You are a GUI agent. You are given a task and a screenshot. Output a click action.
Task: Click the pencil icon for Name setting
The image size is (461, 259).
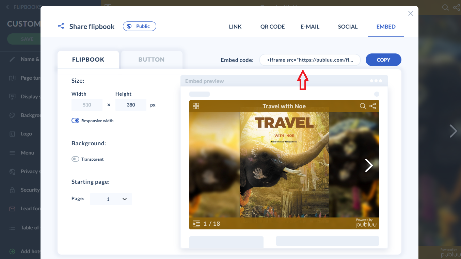[x=12, y=59]
